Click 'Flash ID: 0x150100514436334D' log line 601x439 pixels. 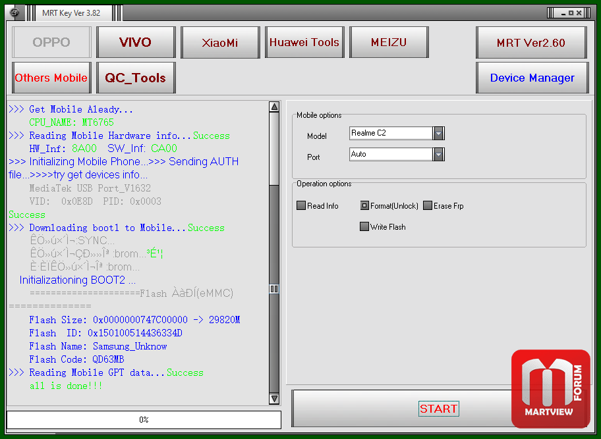point(106,333)
